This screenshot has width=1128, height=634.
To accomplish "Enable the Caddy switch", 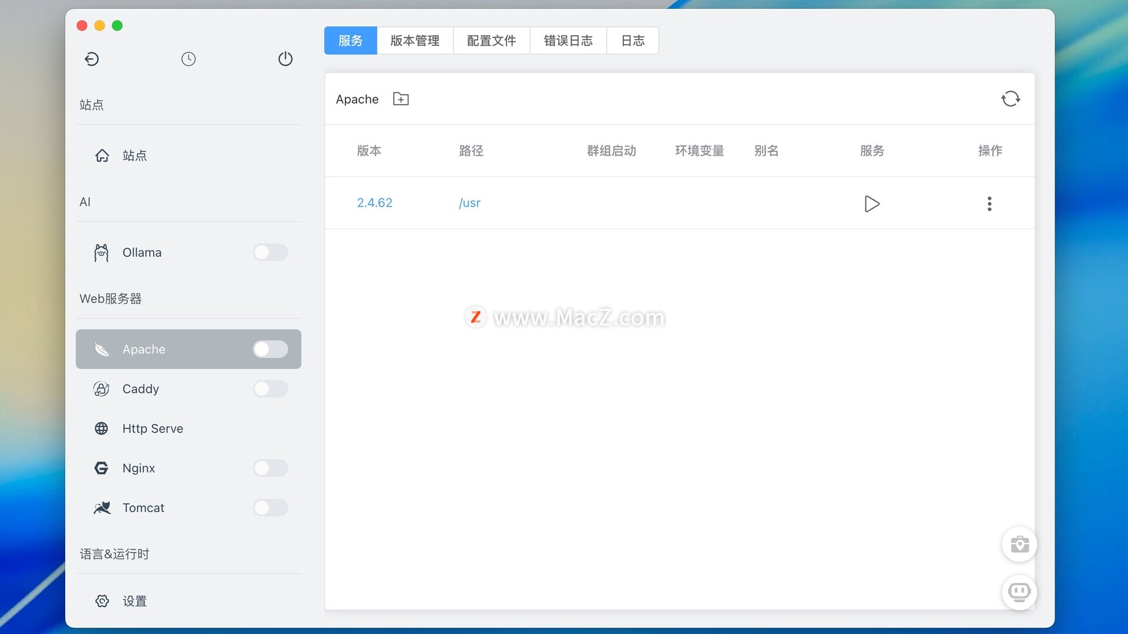I will click(x=271, y=389).
